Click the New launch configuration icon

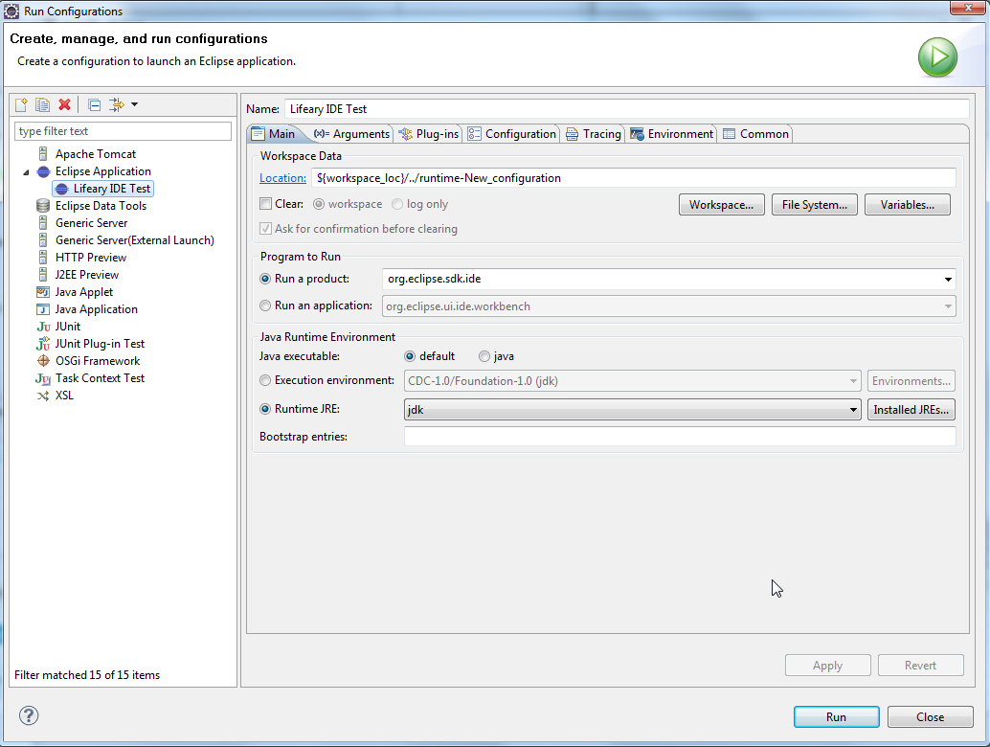pos(21,104)
